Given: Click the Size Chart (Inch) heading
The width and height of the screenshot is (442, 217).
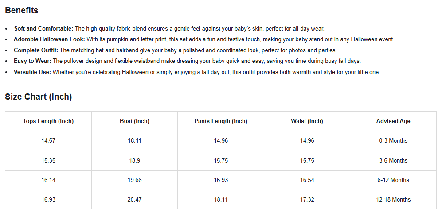Looking at the screenshot, I should click(x=38, y=97).
